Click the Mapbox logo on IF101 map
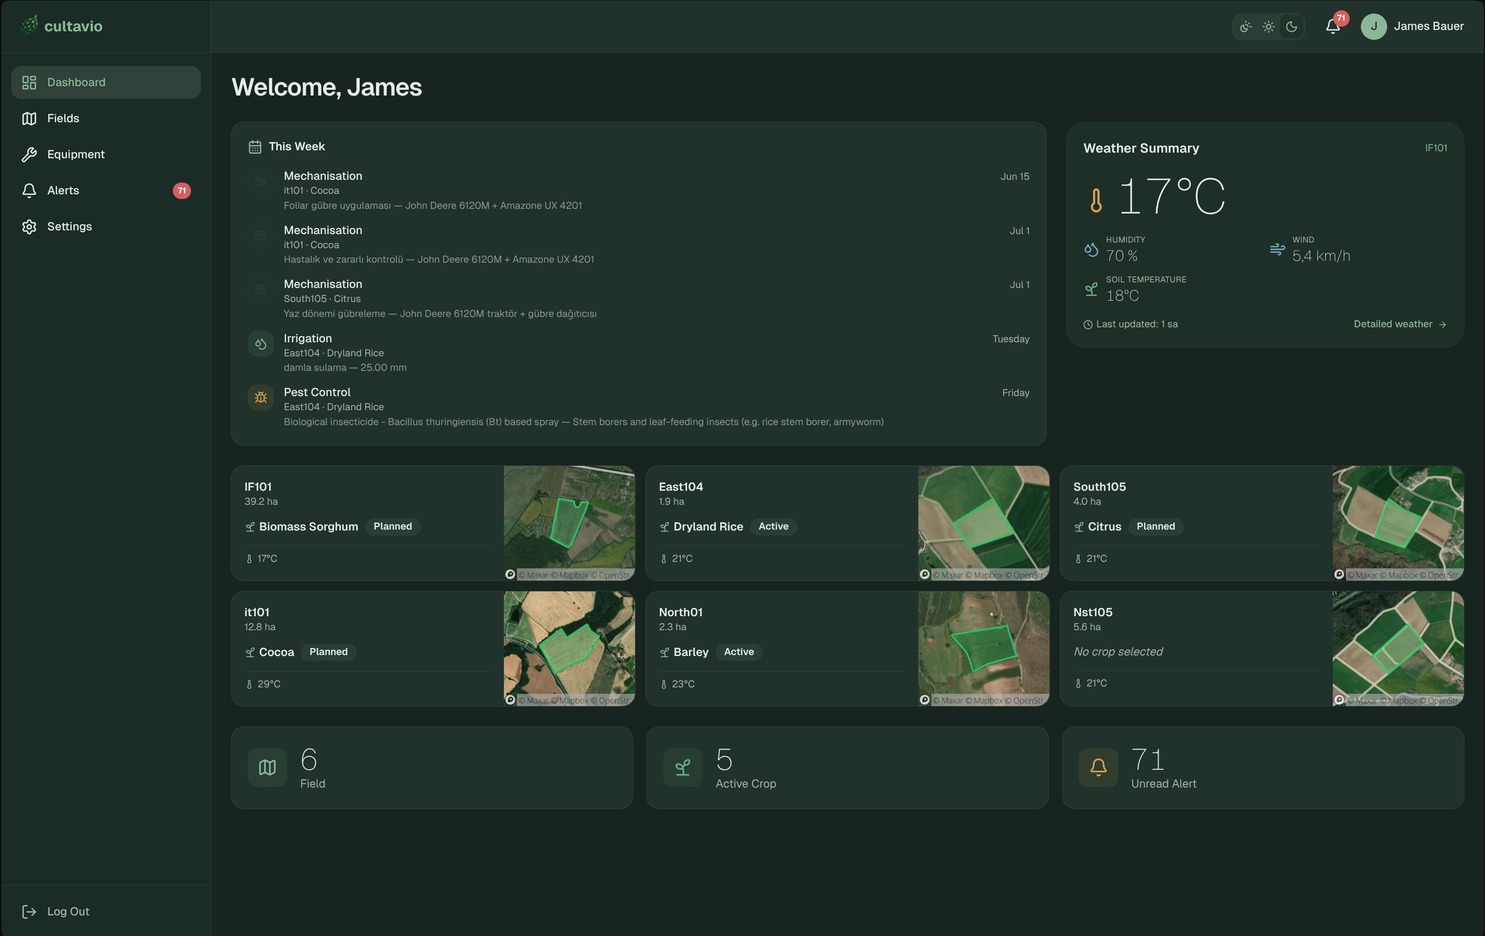 pos(510,575)
